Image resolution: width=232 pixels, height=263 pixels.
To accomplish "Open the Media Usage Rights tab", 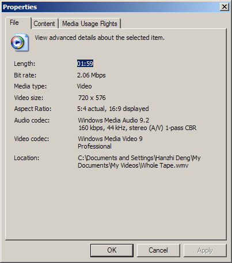I will click(x=90, y=24).
